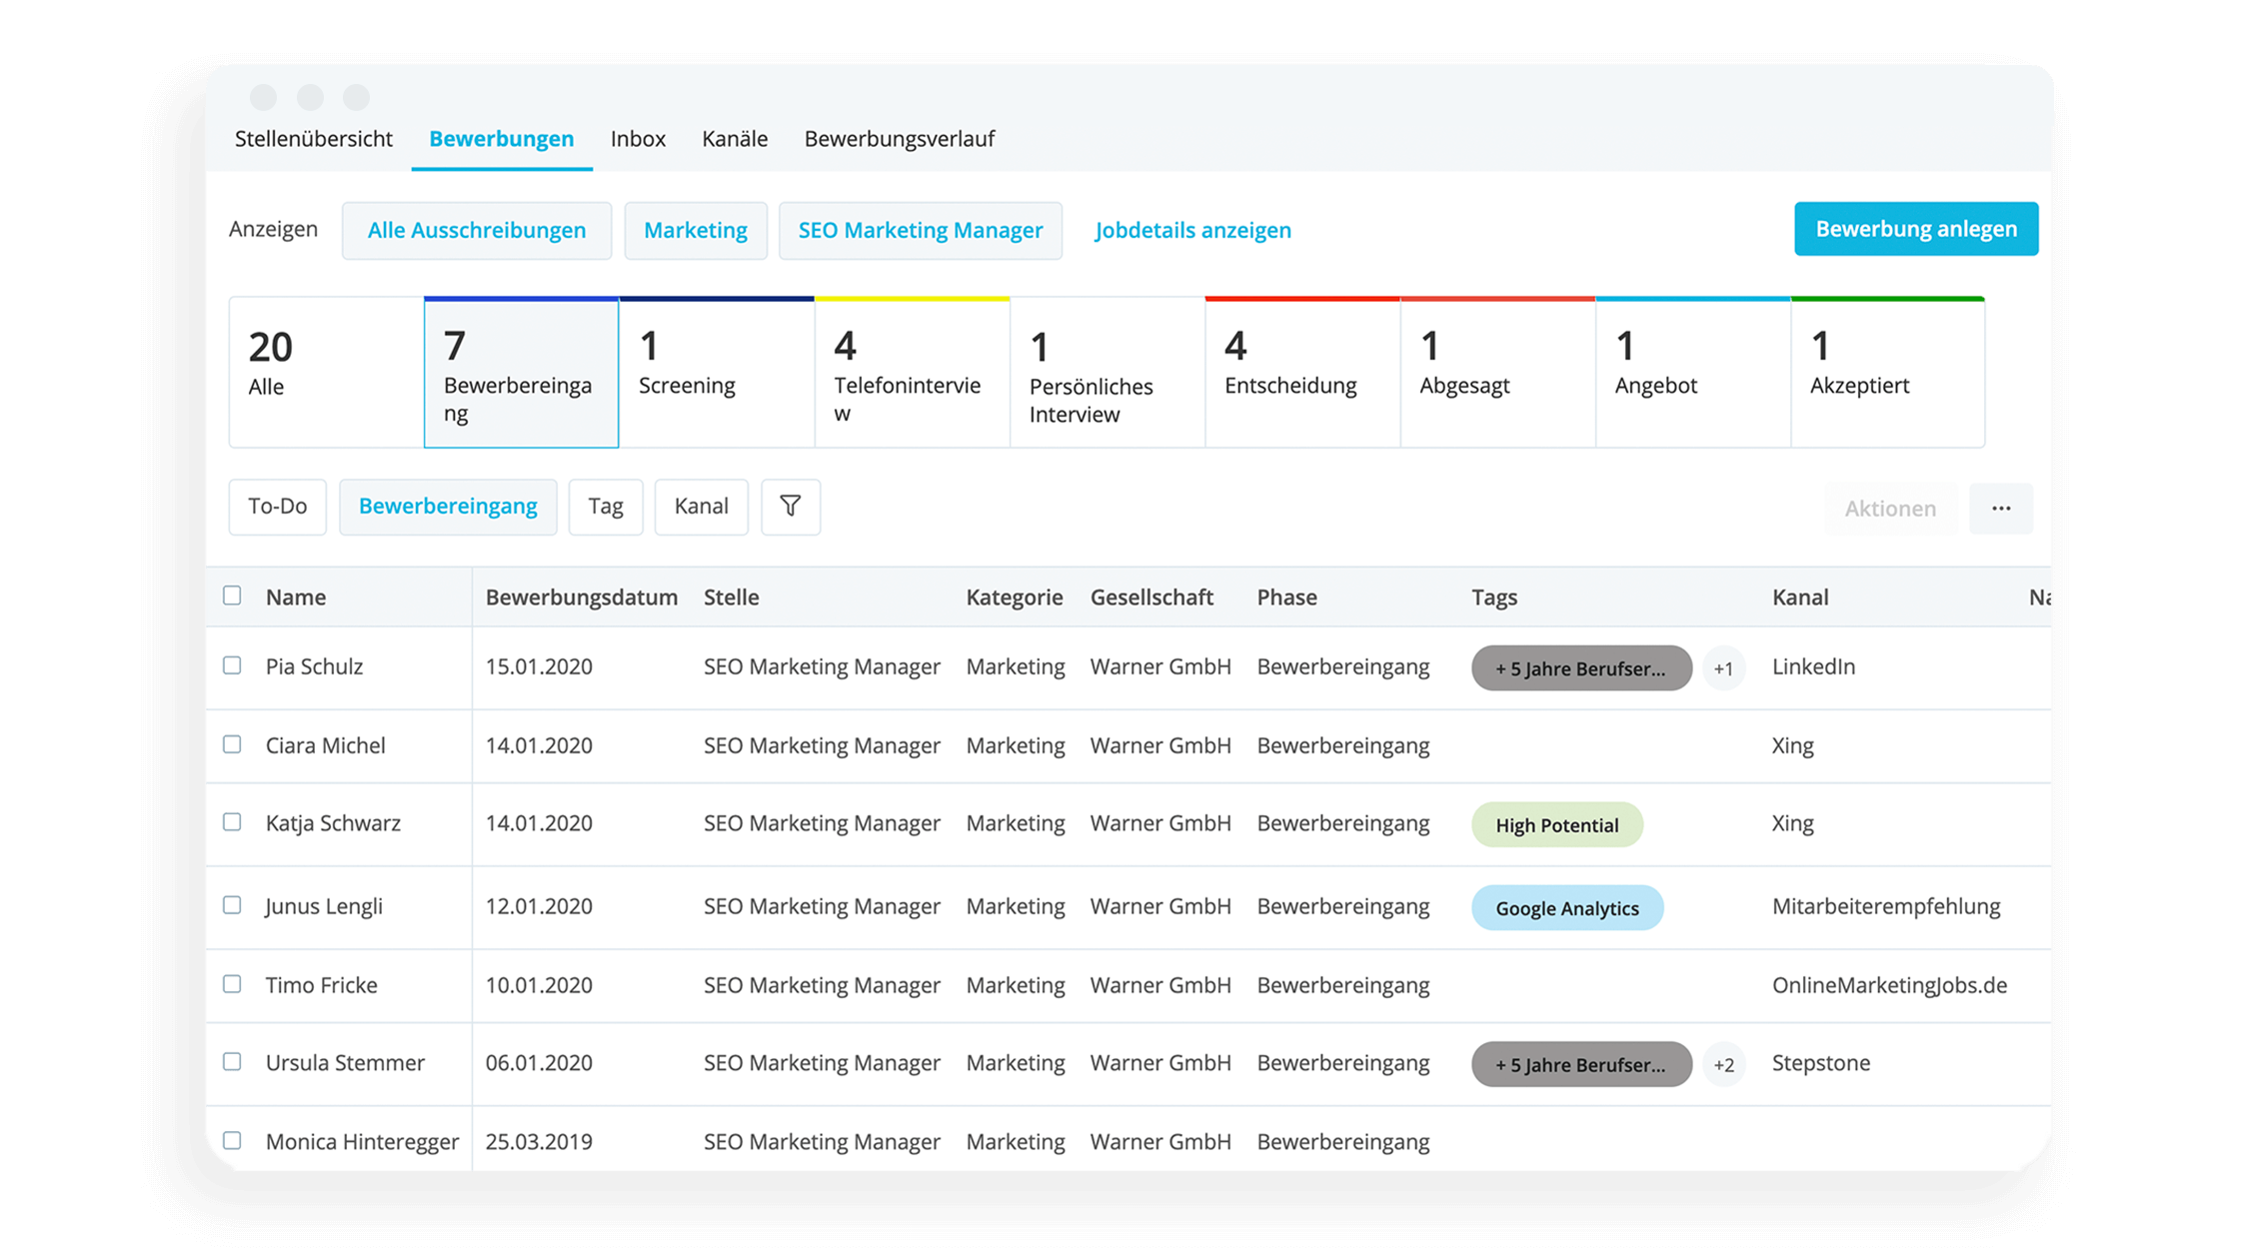Open the funnel filter icon
Viewport: 2259px width, 1259px height.
point(790,507)
